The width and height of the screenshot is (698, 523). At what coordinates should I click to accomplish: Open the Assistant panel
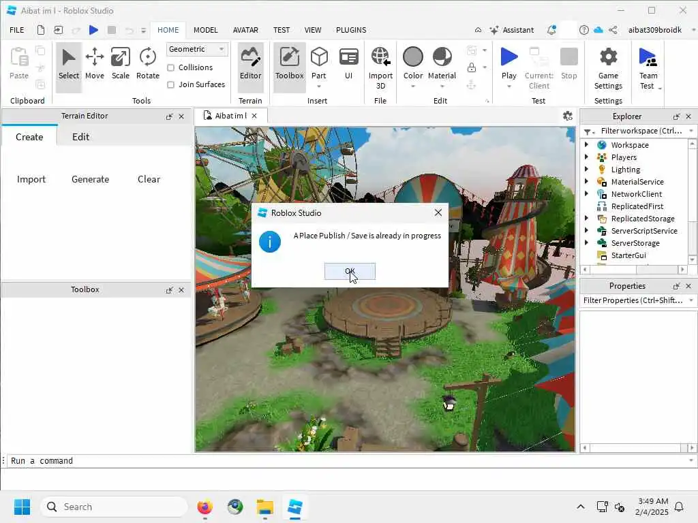click(x=511, y=30)
